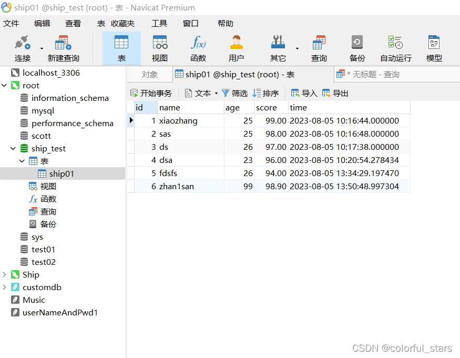
Task: Click the time column header
Action: coord(349,108)
